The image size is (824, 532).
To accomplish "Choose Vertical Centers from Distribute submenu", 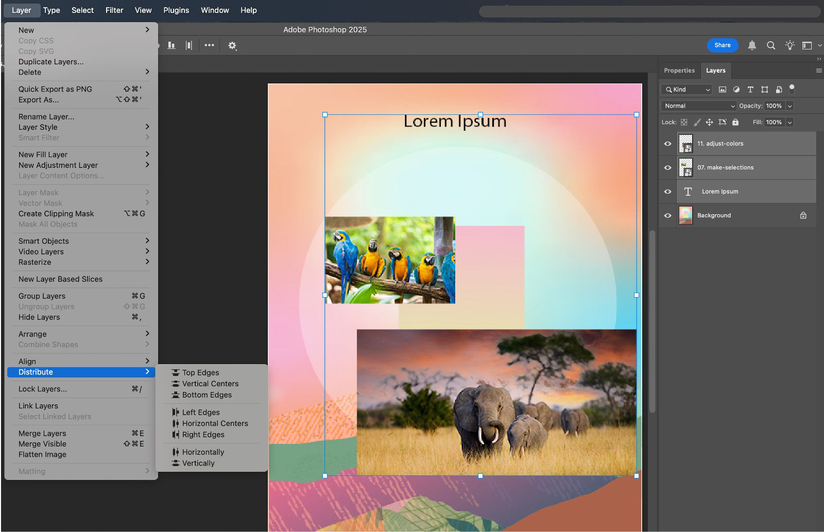I will point(210,384).
